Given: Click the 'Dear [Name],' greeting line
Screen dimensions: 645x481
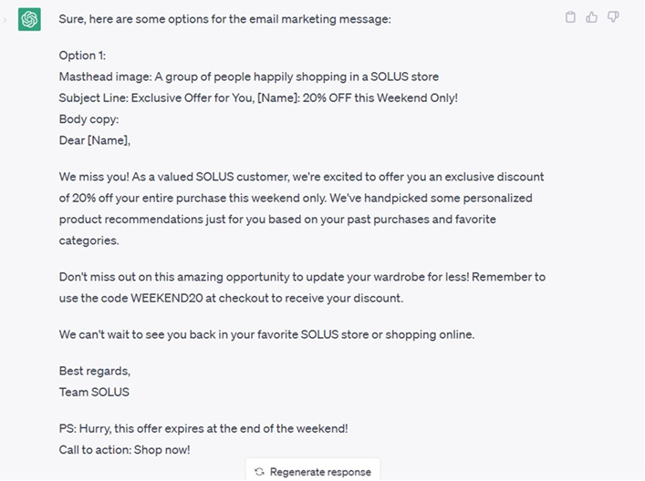Looking at the screenshot, I should 94,140.
